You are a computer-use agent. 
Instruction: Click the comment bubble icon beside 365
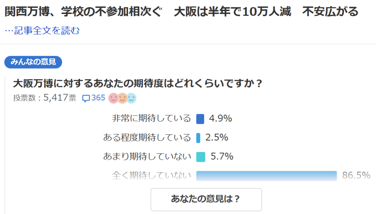tap(86, 98)
